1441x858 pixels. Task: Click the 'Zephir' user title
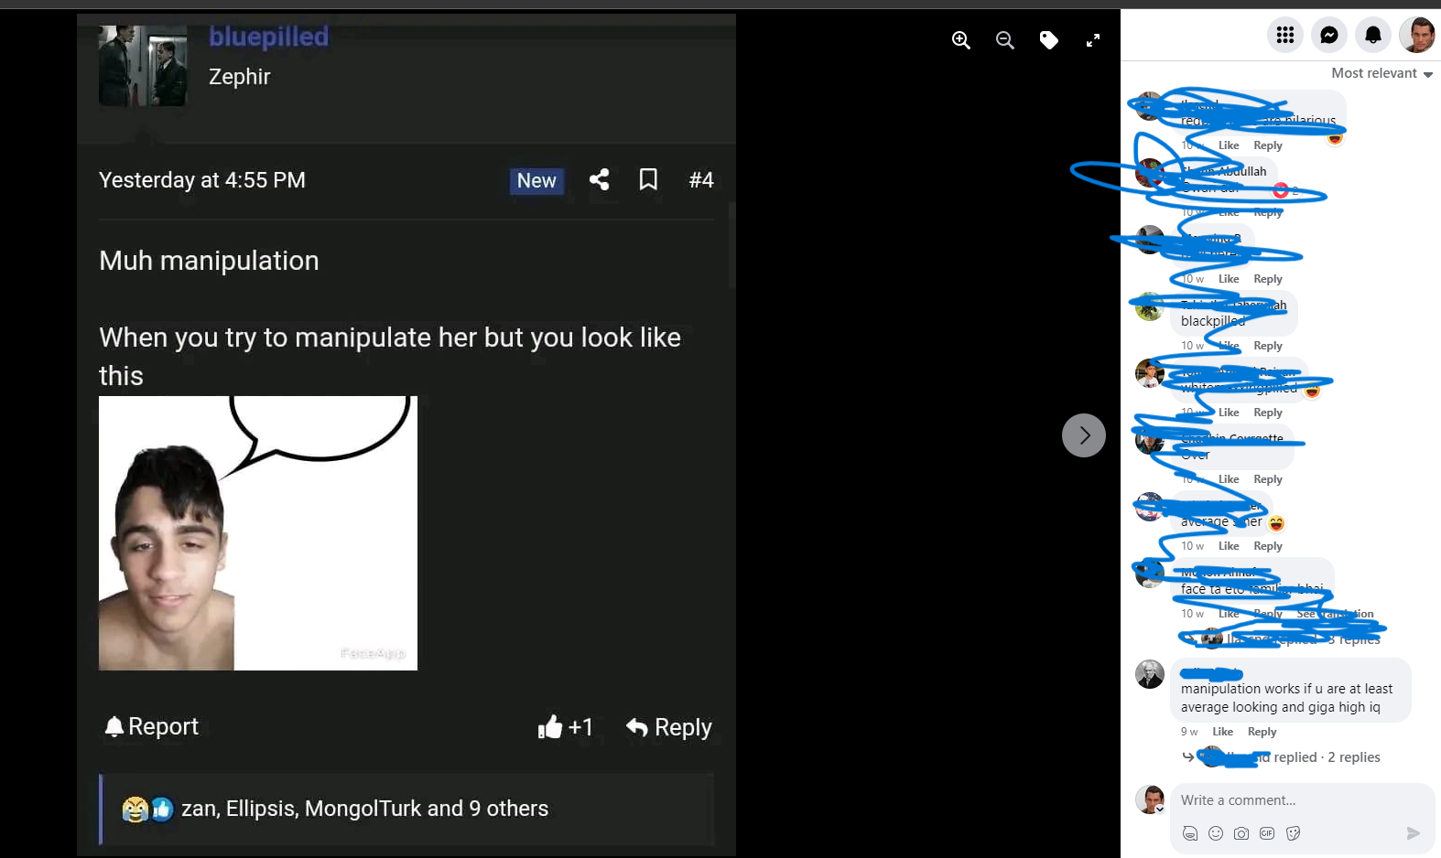[x=240, y=77]
